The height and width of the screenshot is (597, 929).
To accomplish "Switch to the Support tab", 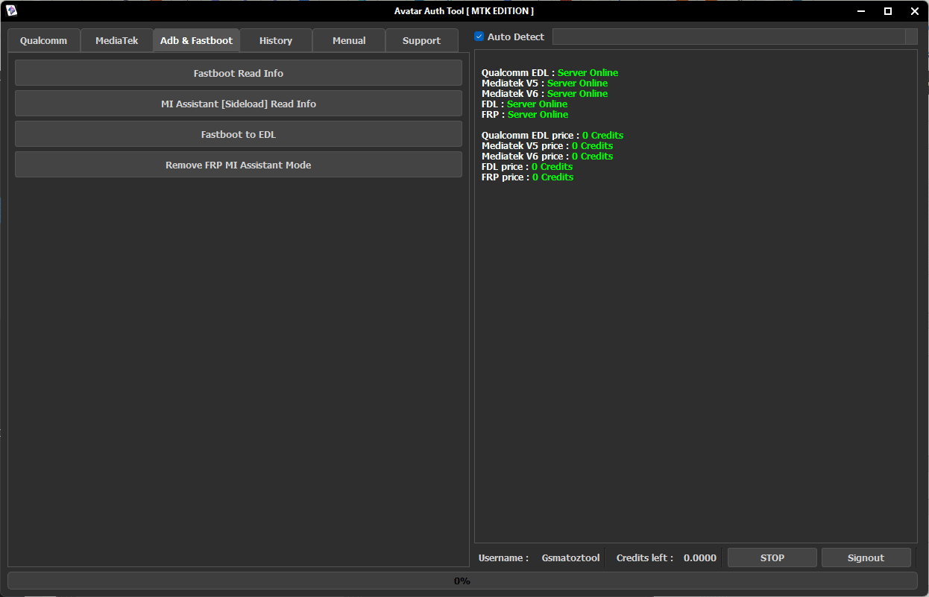I will pyautogui.click(x=421, y=41).
